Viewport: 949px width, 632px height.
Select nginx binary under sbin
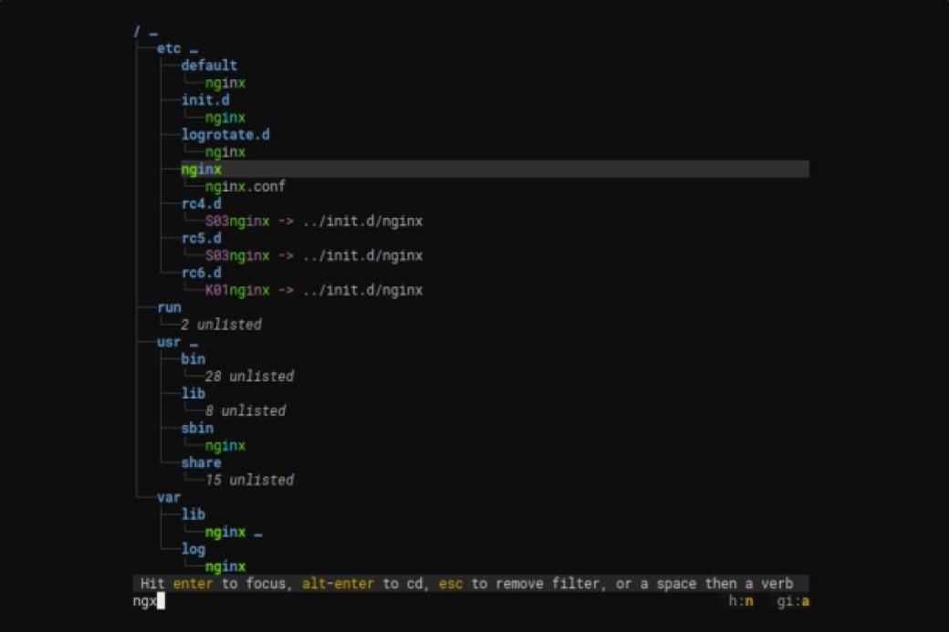pos(225,446)
